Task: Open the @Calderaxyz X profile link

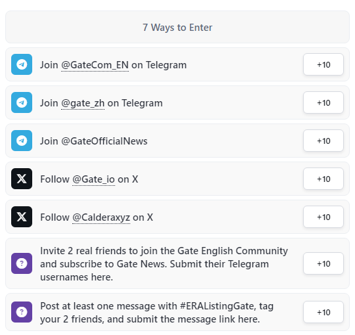Action: coord(101,217)
